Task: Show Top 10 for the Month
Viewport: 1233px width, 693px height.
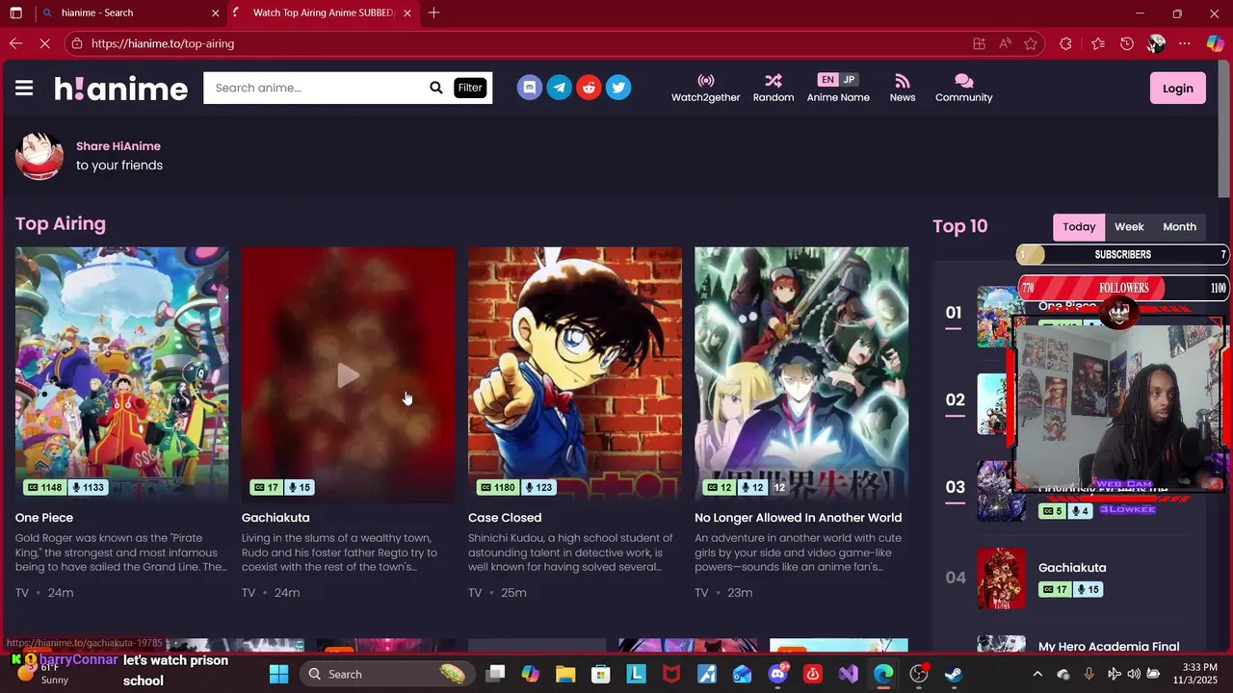Action: 1179,227
